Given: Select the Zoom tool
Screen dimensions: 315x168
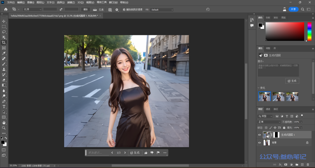Looking at the screenshot, I should tap(4, 128).
